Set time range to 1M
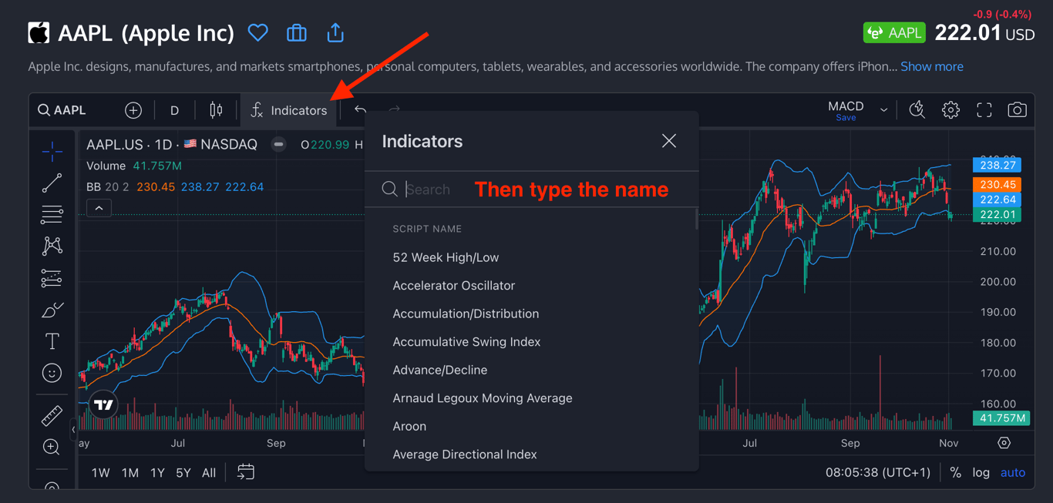Viewport: 1053px width, 503px height. pos(130,473)
